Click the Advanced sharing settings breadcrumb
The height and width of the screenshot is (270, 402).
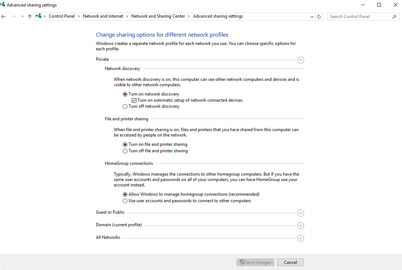point(218,16)
